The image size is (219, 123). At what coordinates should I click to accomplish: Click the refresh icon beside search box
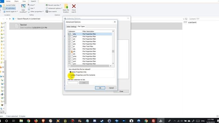pos(186,19)
